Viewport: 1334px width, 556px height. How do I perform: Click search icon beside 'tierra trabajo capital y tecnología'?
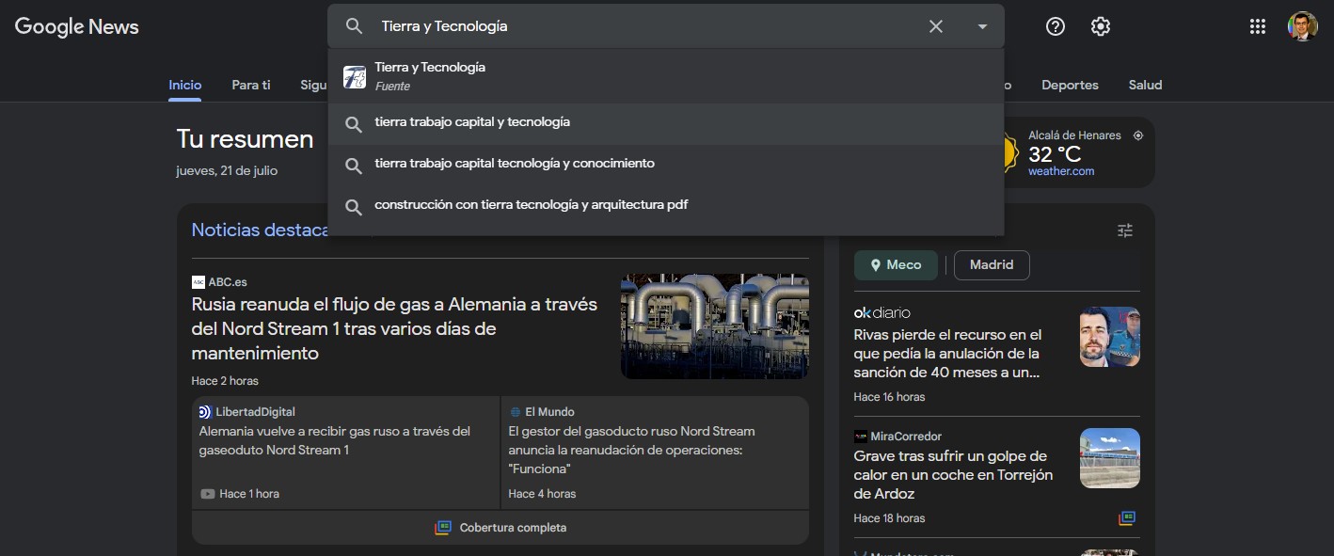pyautogui.click(x=354, y=123)
